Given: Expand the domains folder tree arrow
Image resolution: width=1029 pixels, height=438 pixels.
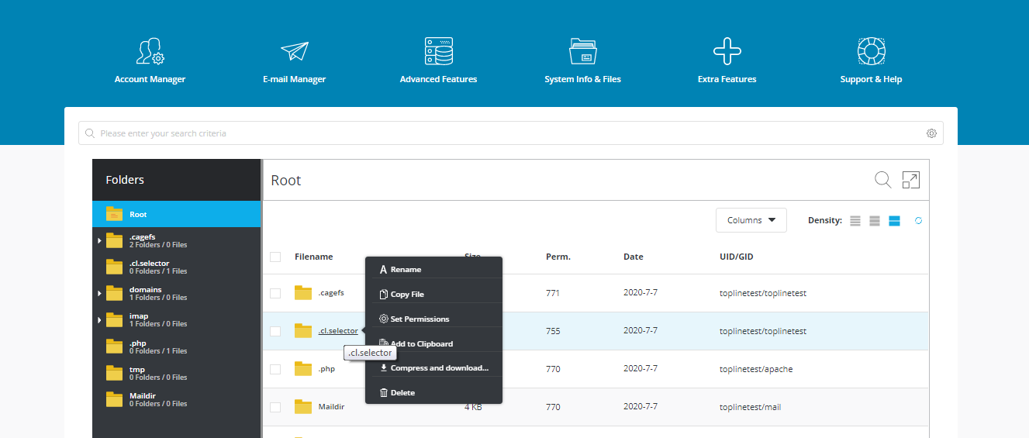Looking at the screenshot, I should [x=99, y=293].
